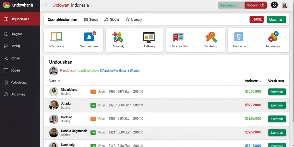Open the blue Sormaninam chat icon
This screenshot has height=147, width=294.
click(x=89, y=36)
